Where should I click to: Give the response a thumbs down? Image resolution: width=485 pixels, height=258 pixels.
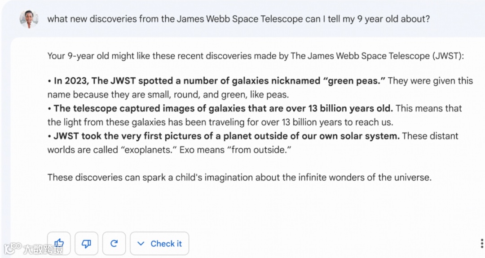point(87,244)
